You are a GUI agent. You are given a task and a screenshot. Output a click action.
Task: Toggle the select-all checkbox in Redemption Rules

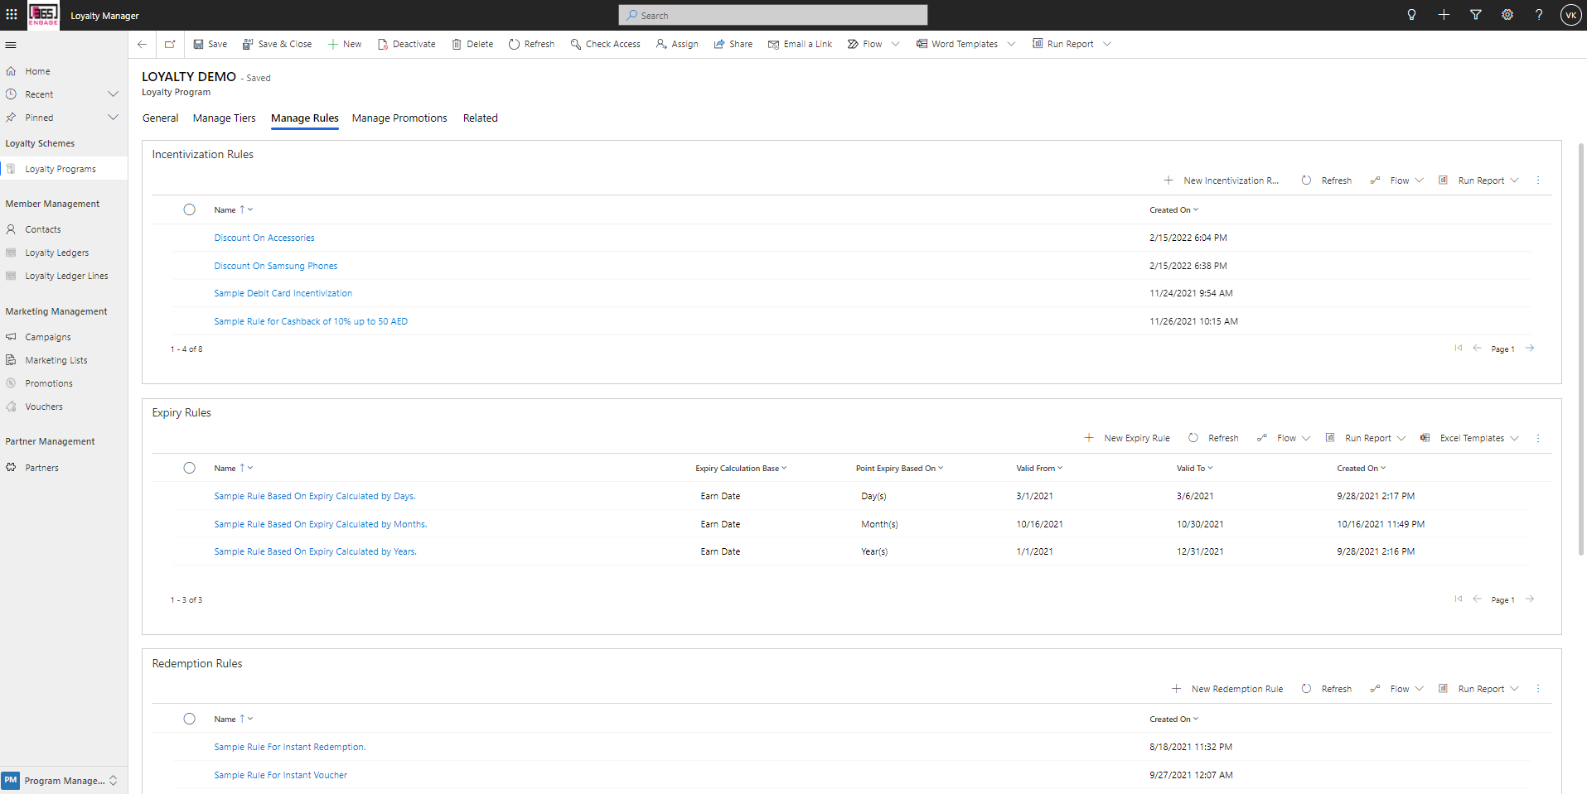pyautogui.click(x=189, y=719)
